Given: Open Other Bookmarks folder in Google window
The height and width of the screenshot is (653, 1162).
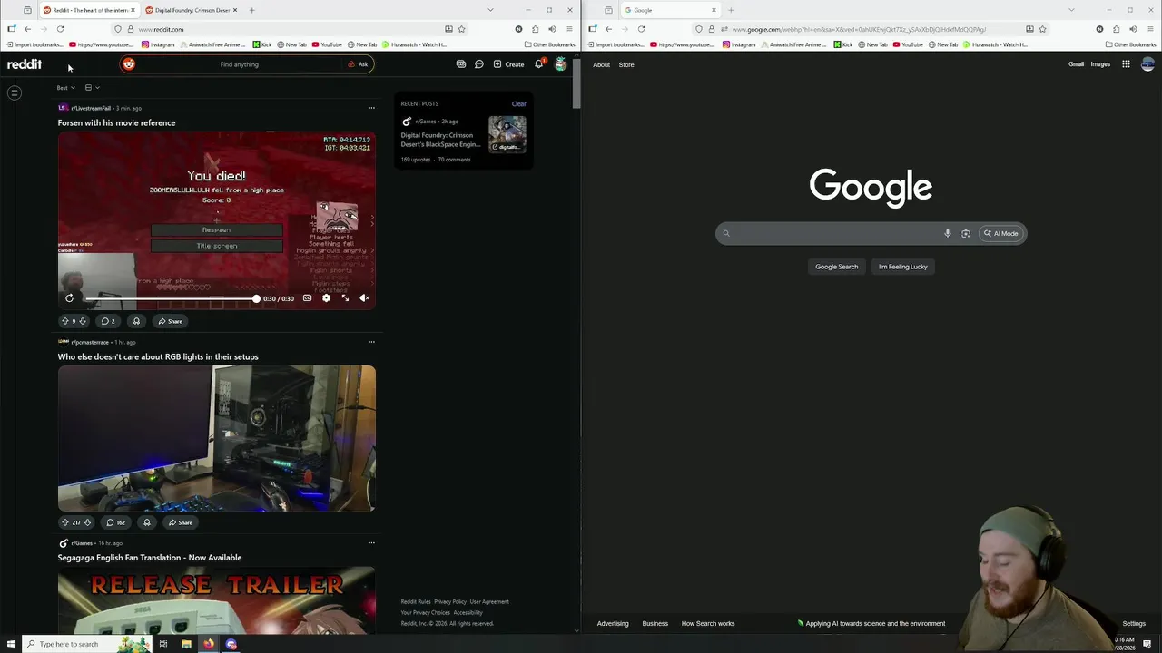Looking at the screenshot, I should pos(1131,44).
